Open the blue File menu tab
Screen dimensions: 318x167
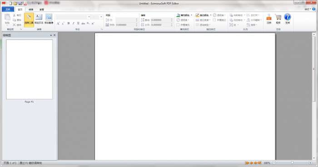pyautogui.click(x=8, y=10)
